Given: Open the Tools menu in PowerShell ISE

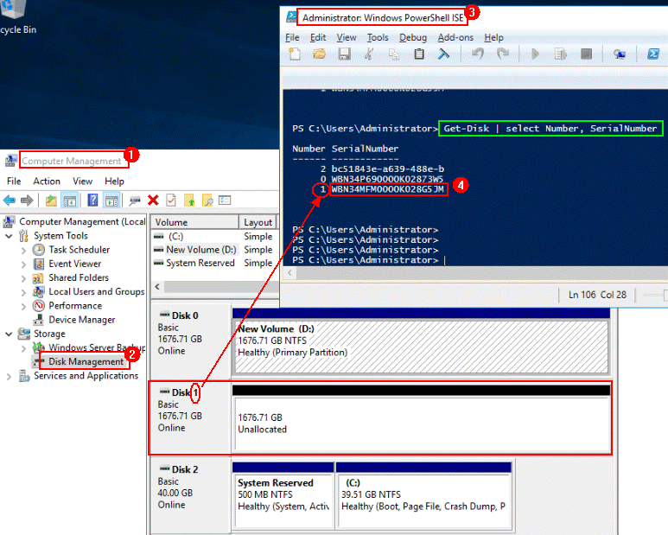Looking at the screenshot, I should tap(378, 37).
